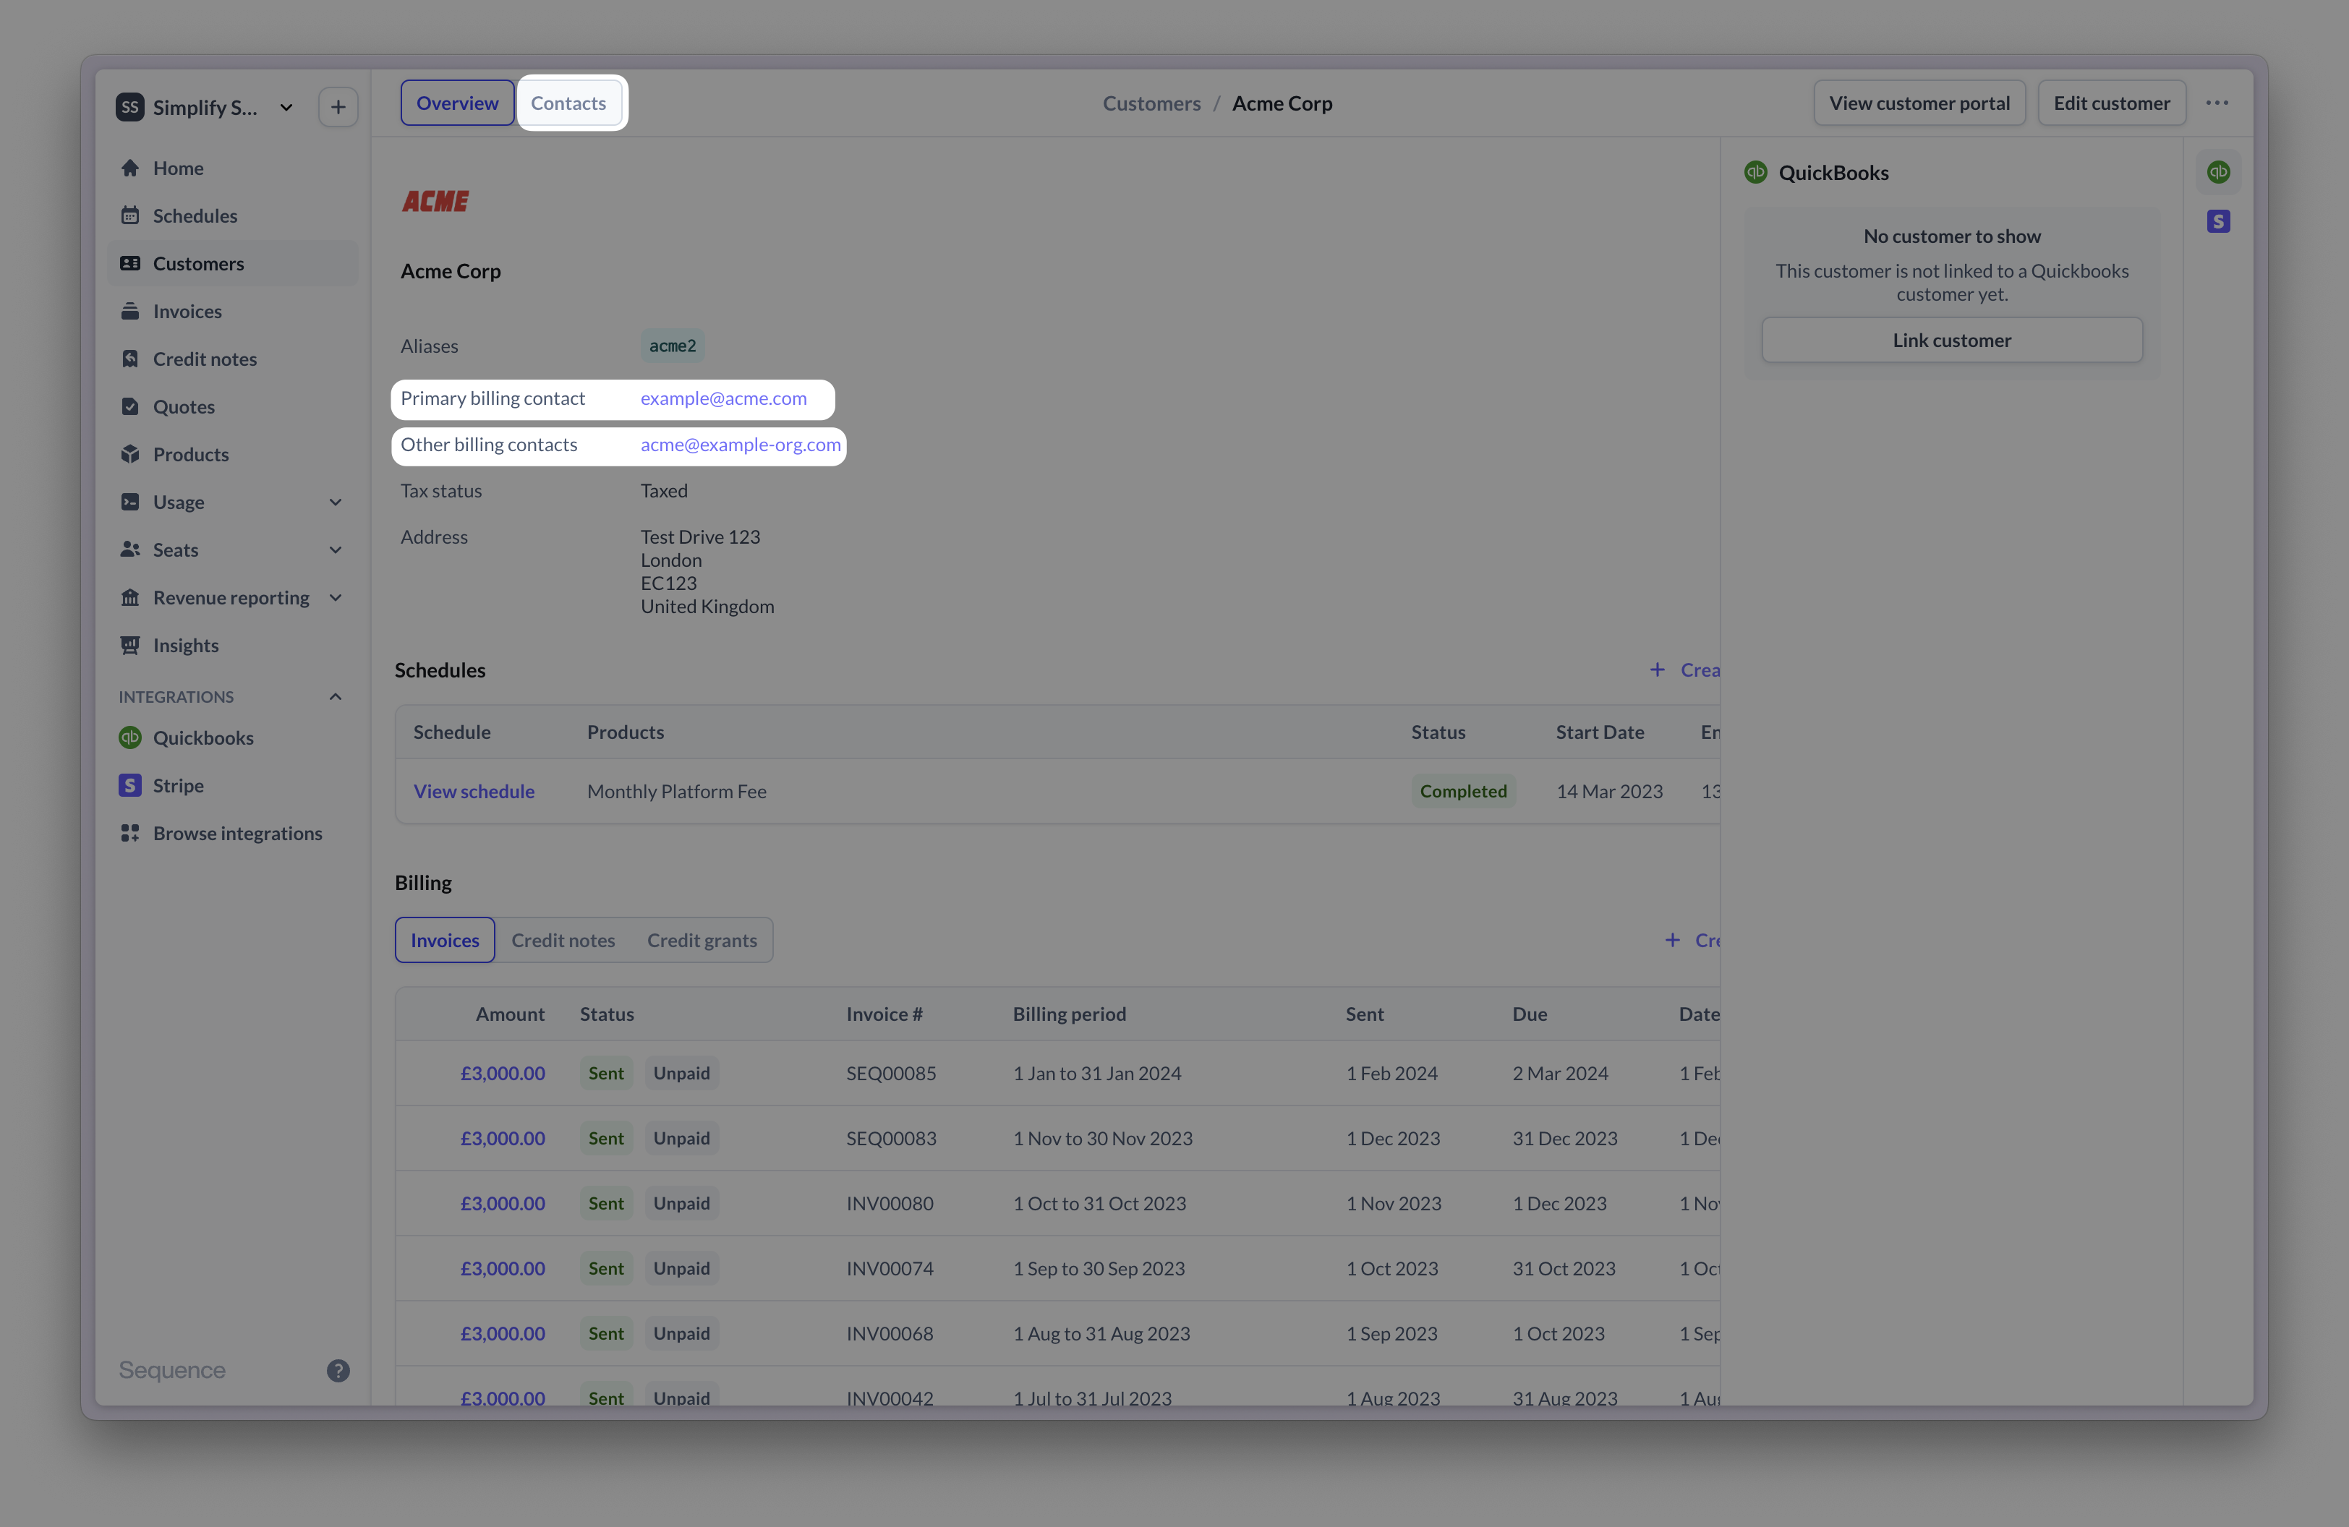This screenshot has height=1527, width=2349.
Task: Expand the Usage submenu chevron
Action: pyautogui.click(x=336, y=502)
